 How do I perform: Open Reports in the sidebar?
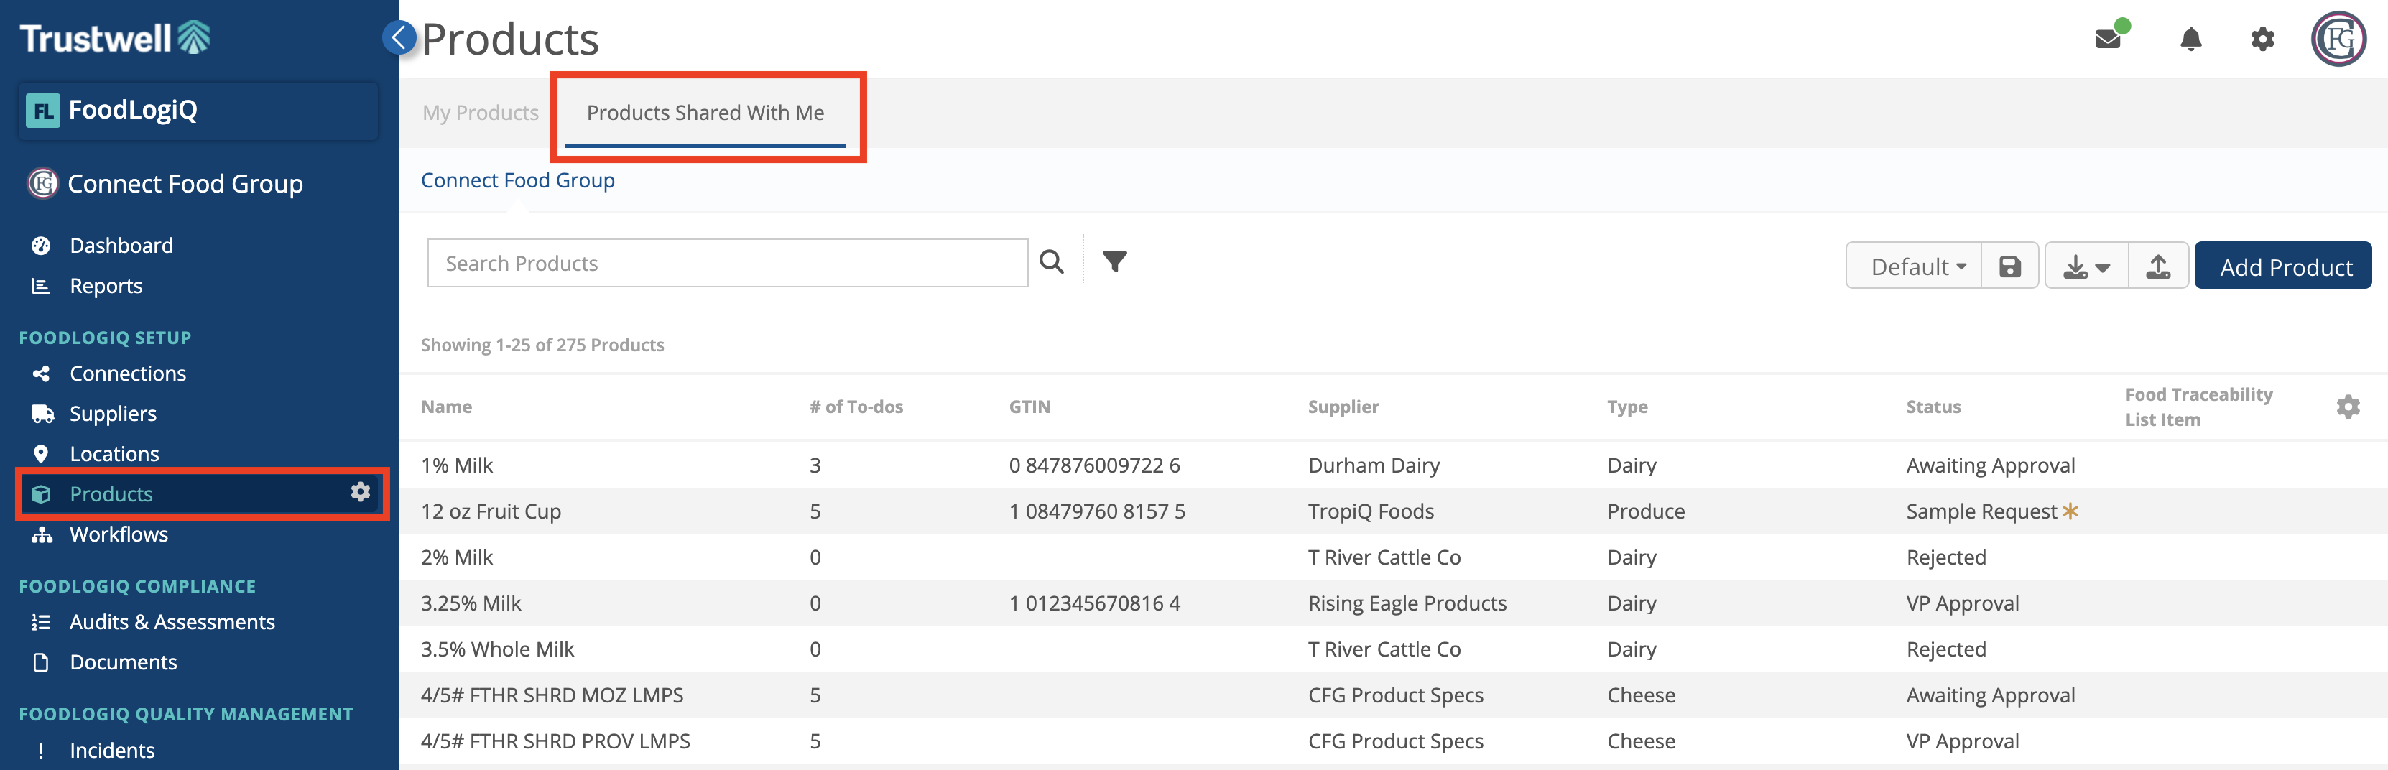click(x=106, y=287)
